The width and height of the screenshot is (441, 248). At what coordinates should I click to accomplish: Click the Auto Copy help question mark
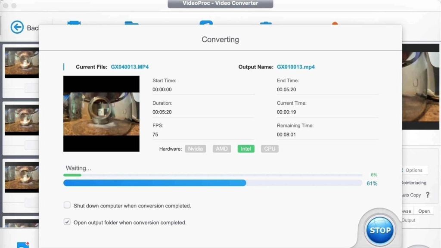click(x=428, y=195)
